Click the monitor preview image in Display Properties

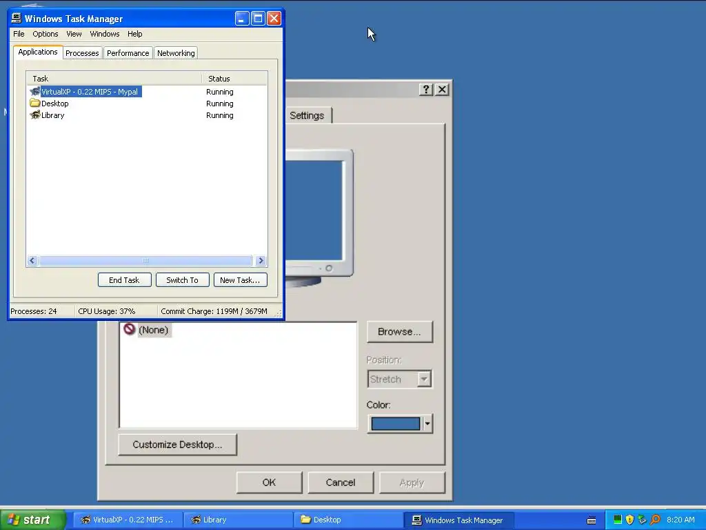[x=319, y=218]
